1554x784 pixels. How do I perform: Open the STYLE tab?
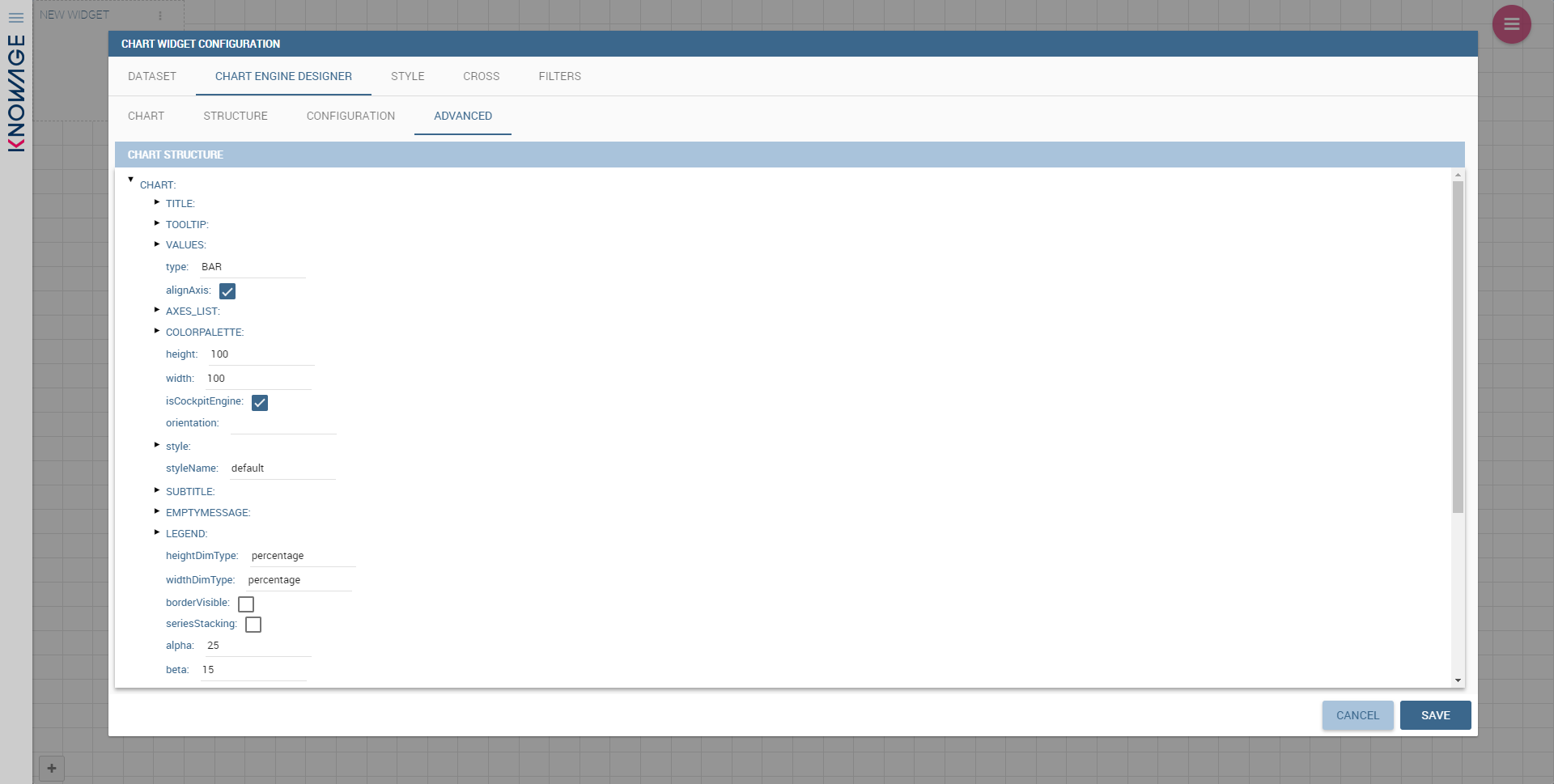pyautogui.click(x=408, y=76)
